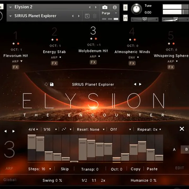The image size is (189, 189).
Task: Load previous preset in center preset bar
Action: pyautogui.click(x=135, y=84)
